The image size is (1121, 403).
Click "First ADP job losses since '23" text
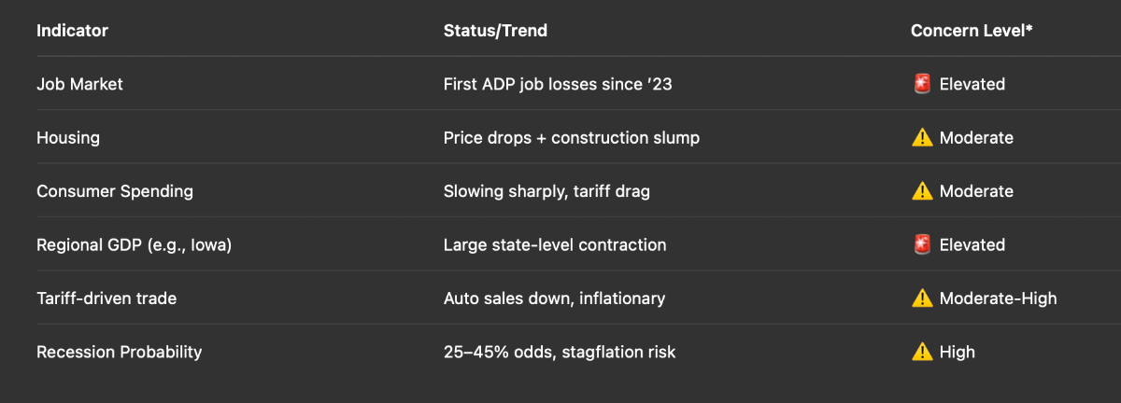558,84
